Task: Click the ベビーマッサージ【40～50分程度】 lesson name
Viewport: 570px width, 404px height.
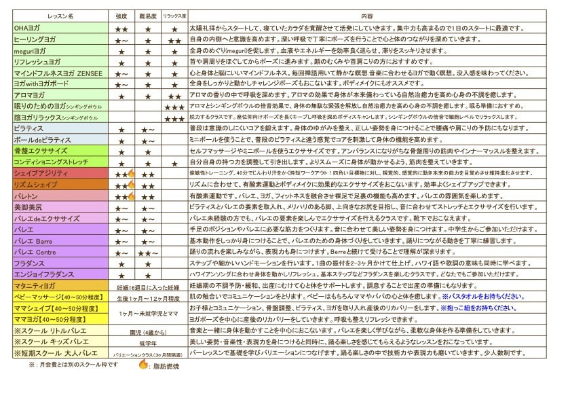Action: [58, 297]
